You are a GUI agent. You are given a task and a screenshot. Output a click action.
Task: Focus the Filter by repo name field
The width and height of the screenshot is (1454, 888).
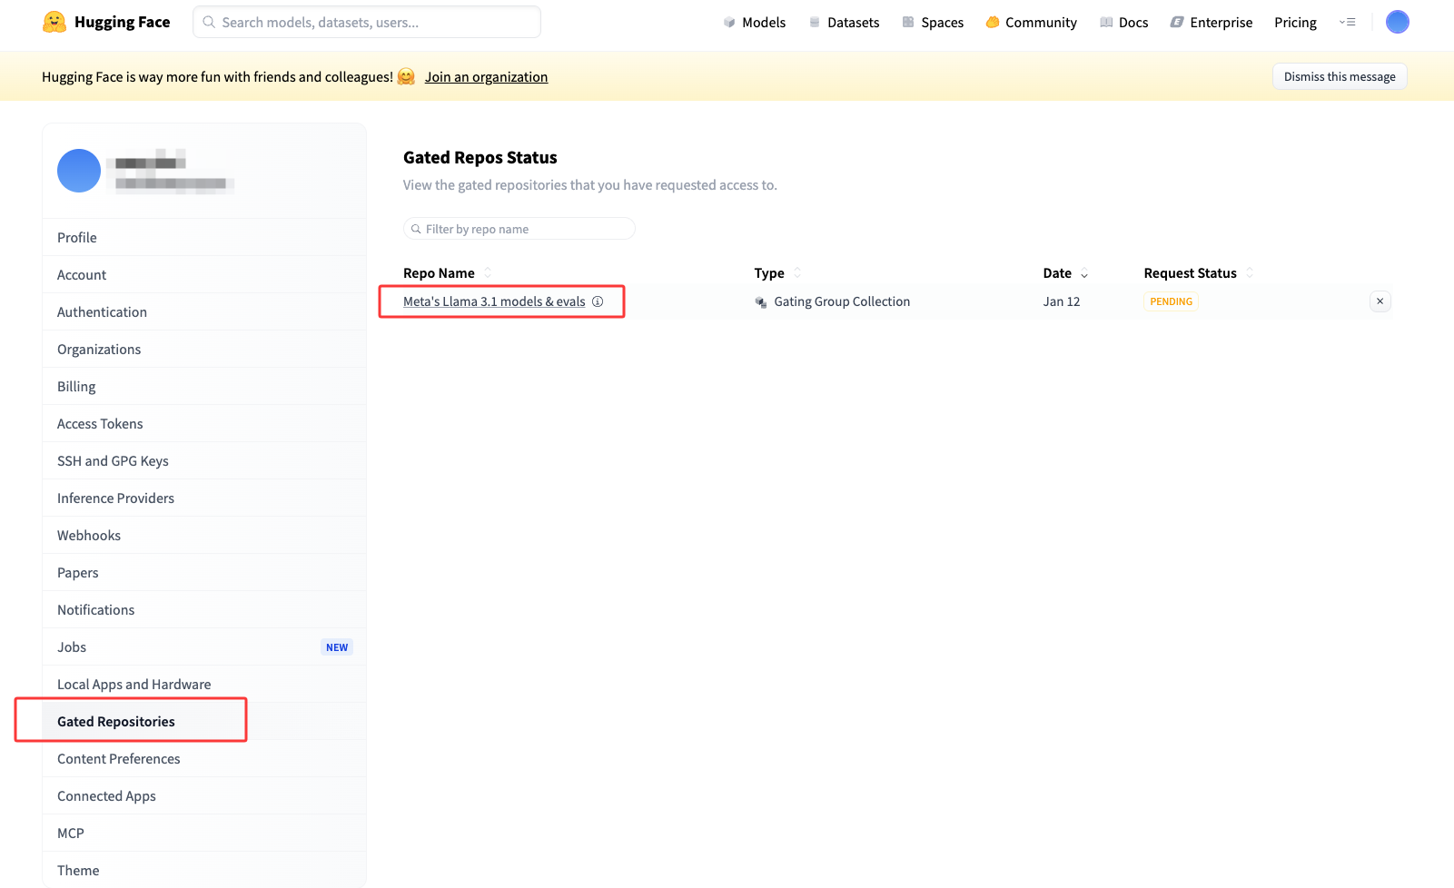[x=519, y=229]
